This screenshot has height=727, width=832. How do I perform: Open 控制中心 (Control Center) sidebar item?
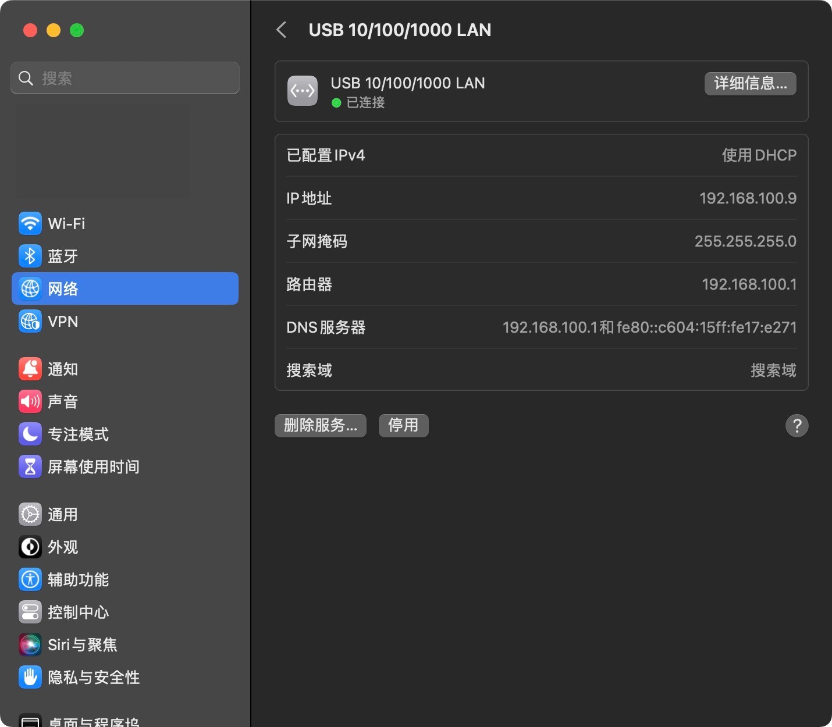coord(78,612)
